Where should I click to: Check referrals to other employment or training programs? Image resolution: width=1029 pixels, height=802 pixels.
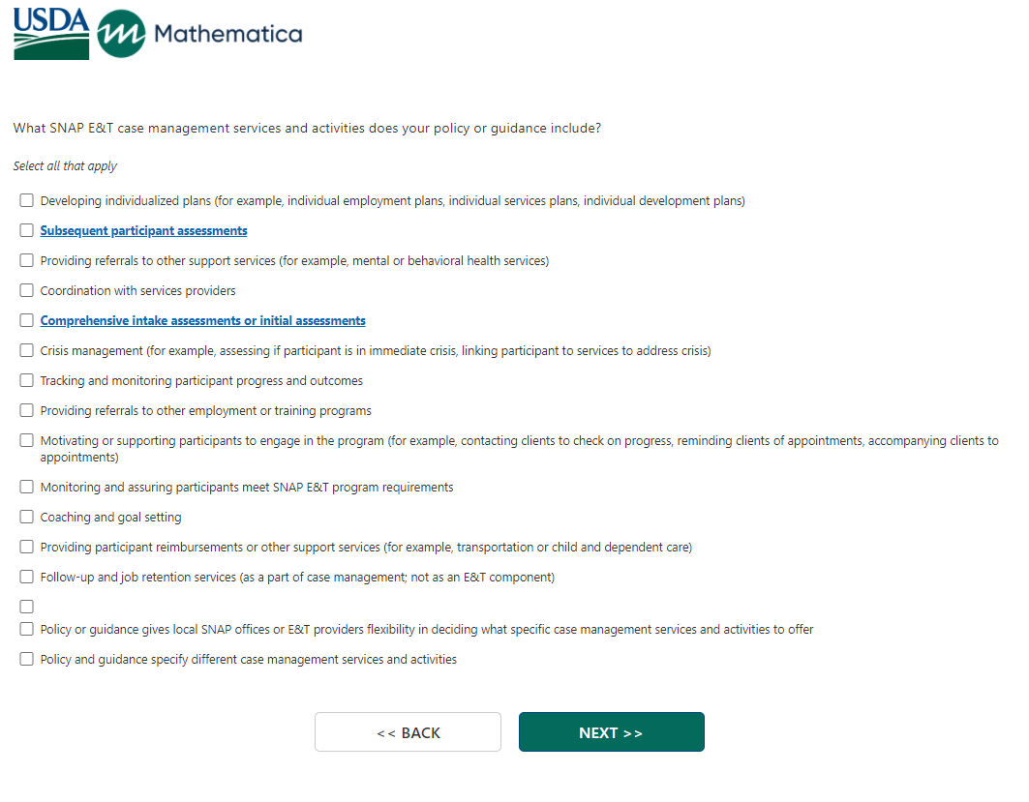(27, 411)
